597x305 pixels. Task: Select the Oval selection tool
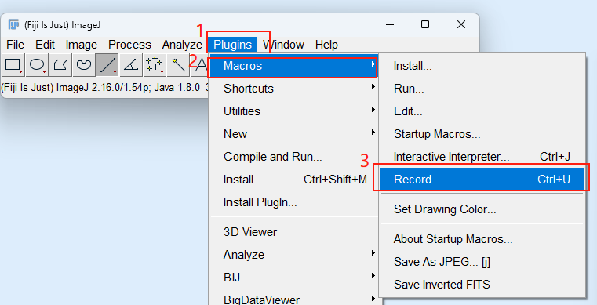tap(38, 65)
